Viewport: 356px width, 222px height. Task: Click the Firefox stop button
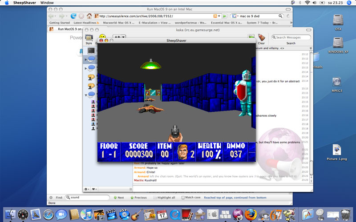pos(81,16)
